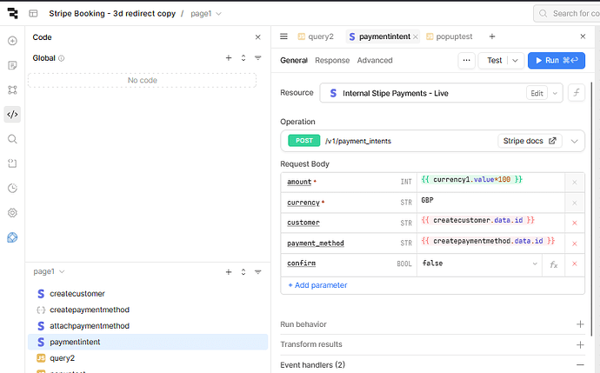The image size is (600, 373).
Task: Open the Test button dropdown arrow
Action: tap(516, 61)
